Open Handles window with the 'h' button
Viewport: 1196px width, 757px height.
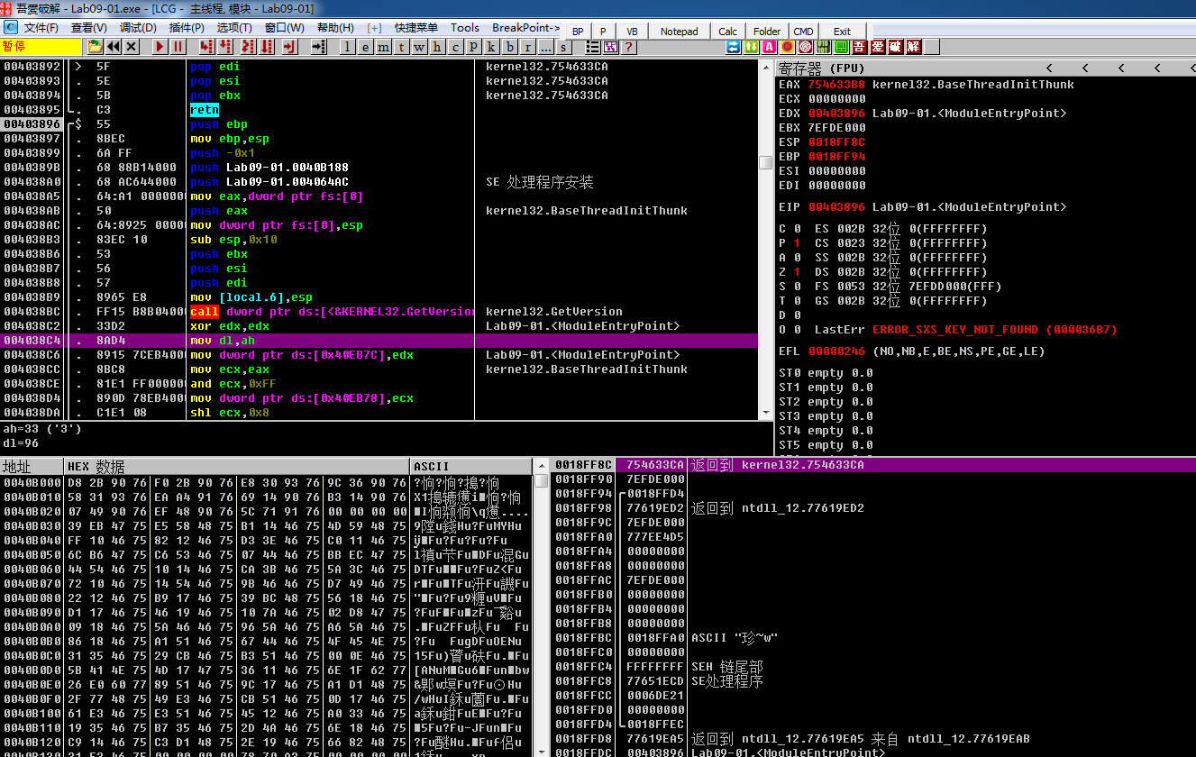(x=436, y=47)
